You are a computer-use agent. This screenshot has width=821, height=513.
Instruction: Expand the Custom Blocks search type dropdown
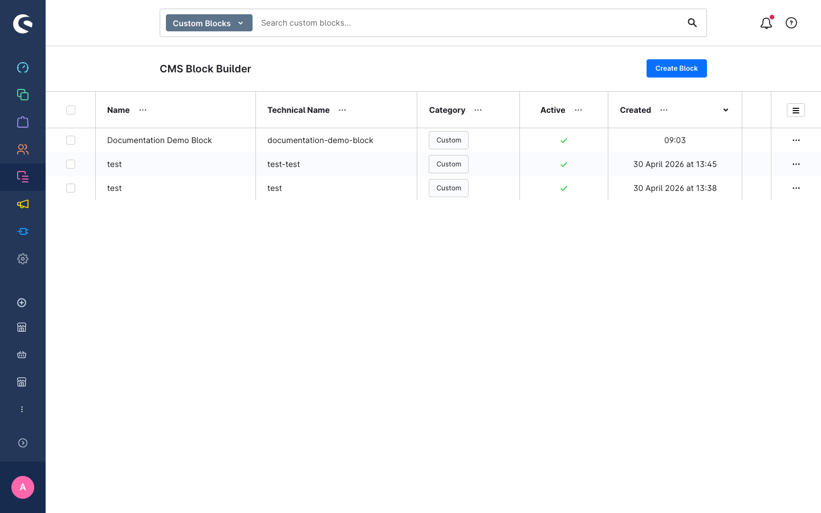coord(209,23)
